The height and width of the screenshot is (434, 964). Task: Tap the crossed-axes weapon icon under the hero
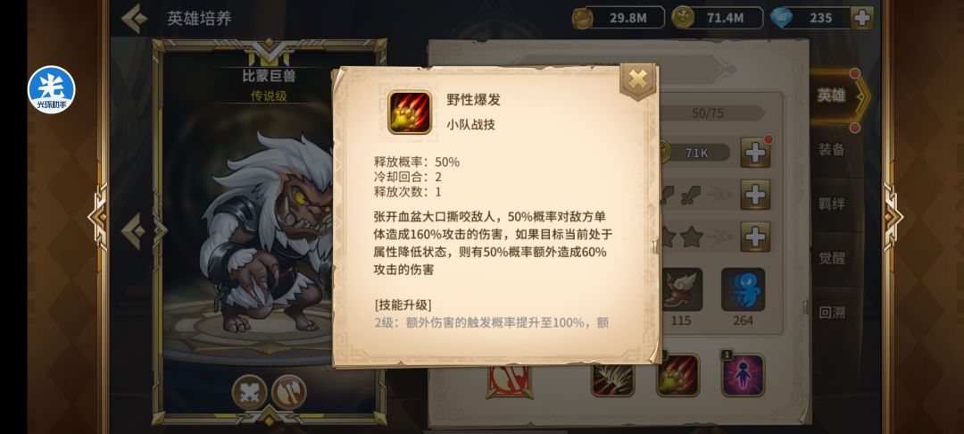tap(289, 392)
